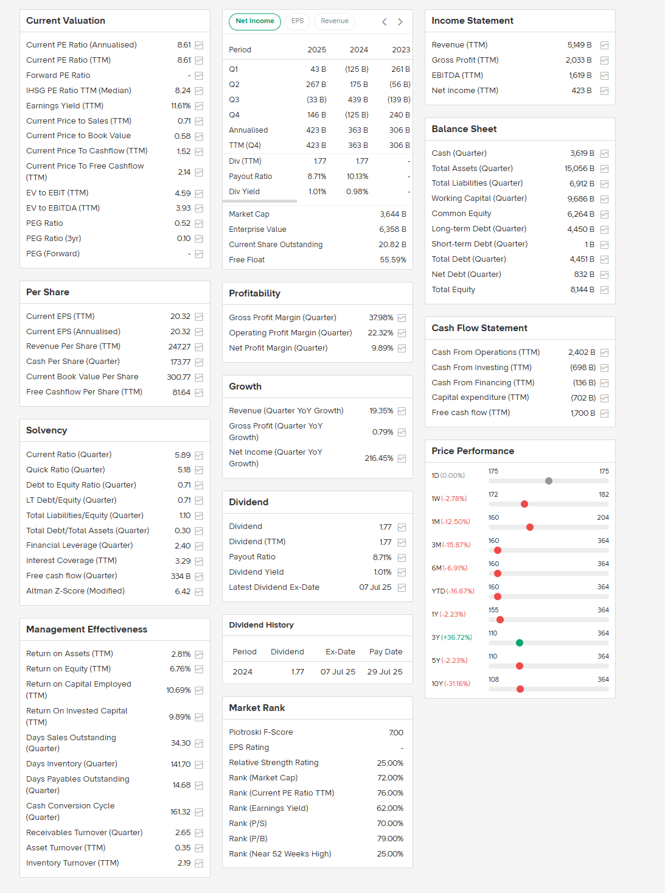Viewport: 665px width, 893px height.
Task: Open chart icon for Return on Equity (TTM)
Action: pos(199,670)
